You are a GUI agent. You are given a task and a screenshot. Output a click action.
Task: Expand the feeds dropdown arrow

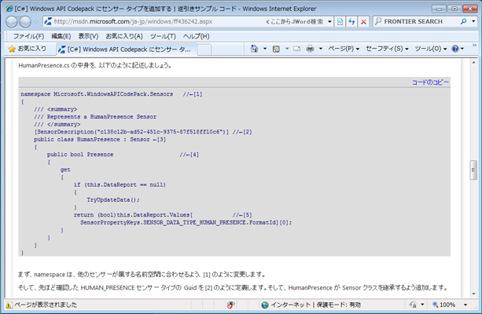pos(287,49)
